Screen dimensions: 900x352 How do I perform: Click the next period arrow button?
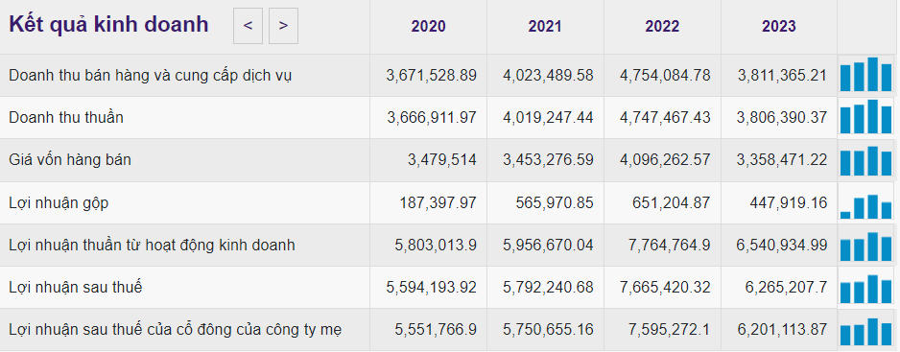pos(284,26)
